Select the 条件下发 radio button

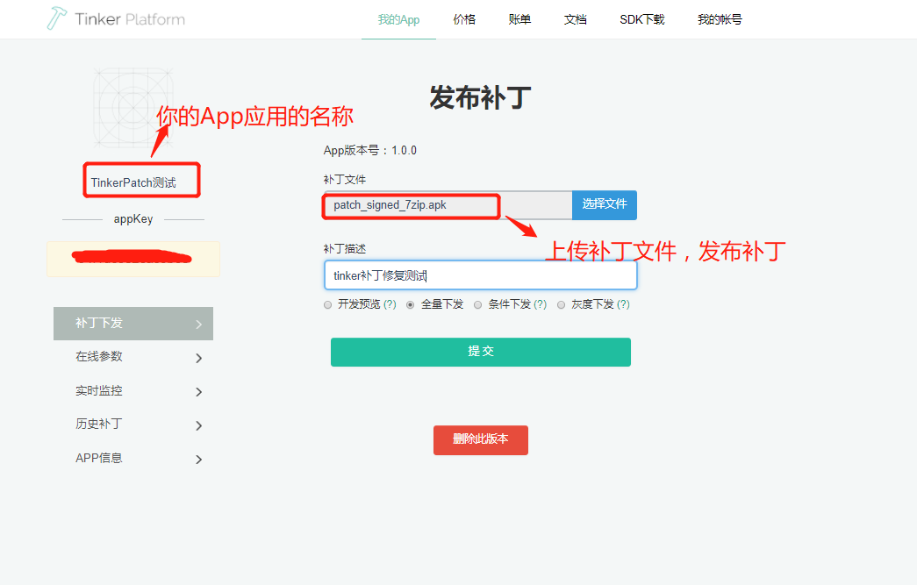[477, 304]
